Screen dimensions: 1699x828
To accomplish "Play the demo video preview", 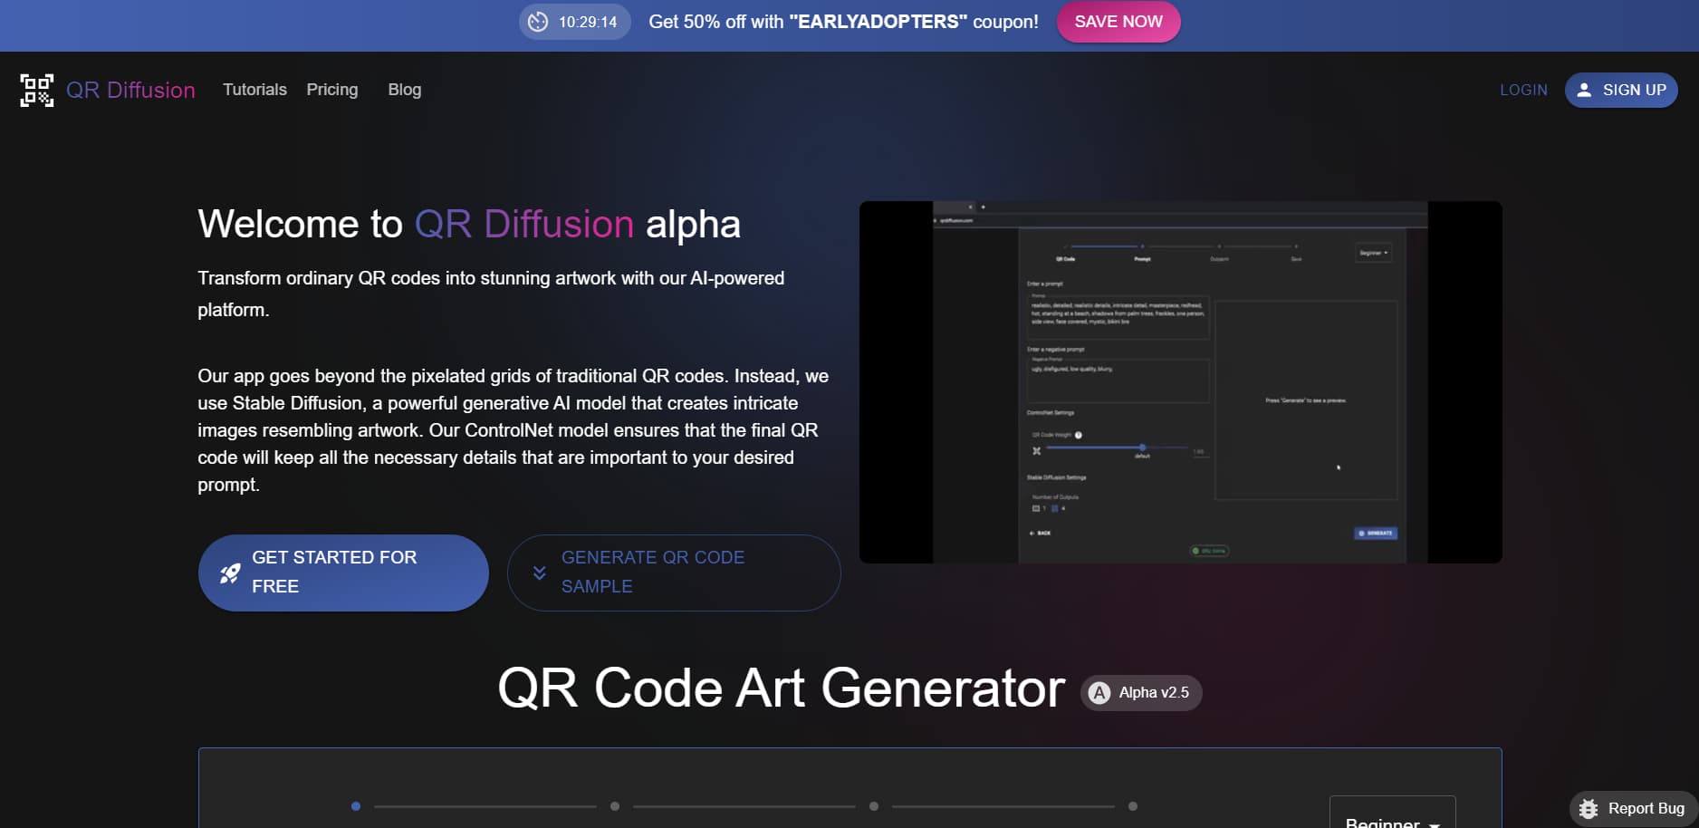I will coord(1180,382).
